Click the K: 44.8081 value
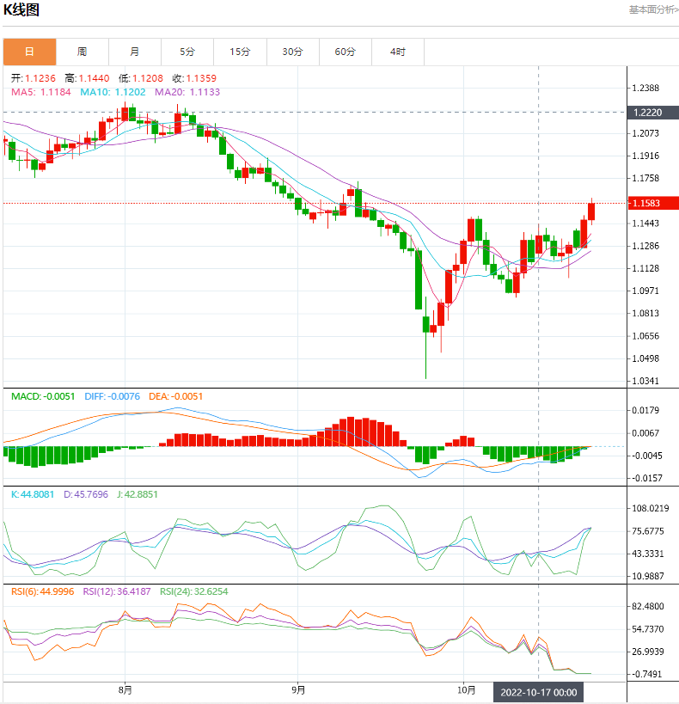This screenshot has height=704, width=679. (33, 494)
